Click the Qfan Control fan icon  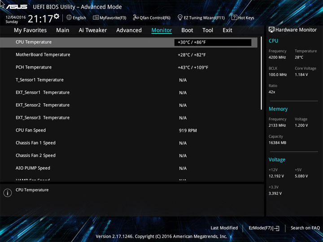[x=135, y=17]
